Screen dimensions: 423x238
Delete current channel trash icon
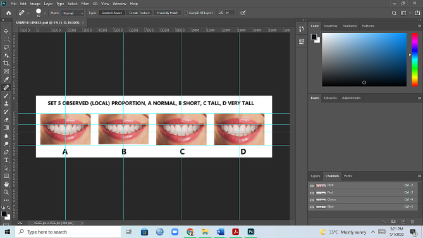[x=412, y=222]
